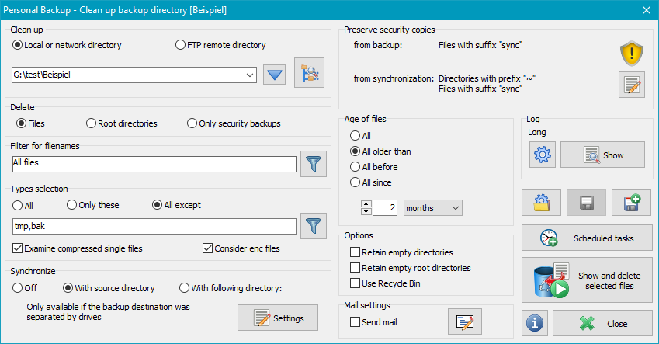
Task: Select With source directory synchronization
Action: point(109,288)
